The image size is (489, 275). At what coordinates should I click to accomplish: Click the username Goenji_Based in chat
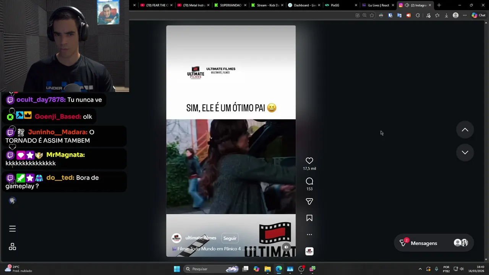pos(58,116)
